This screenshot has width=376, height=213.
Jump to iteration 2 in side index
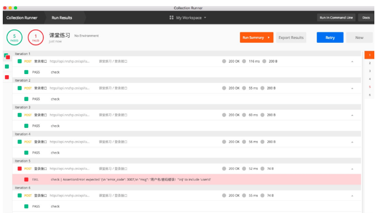point(369,63)
